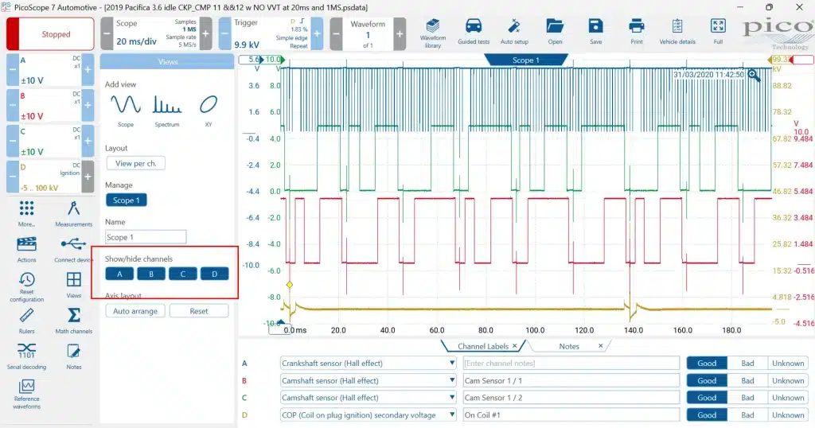The image size is (815, 428).
Task: Toggle channel A visibility button
Action: (x=119, y=274)
